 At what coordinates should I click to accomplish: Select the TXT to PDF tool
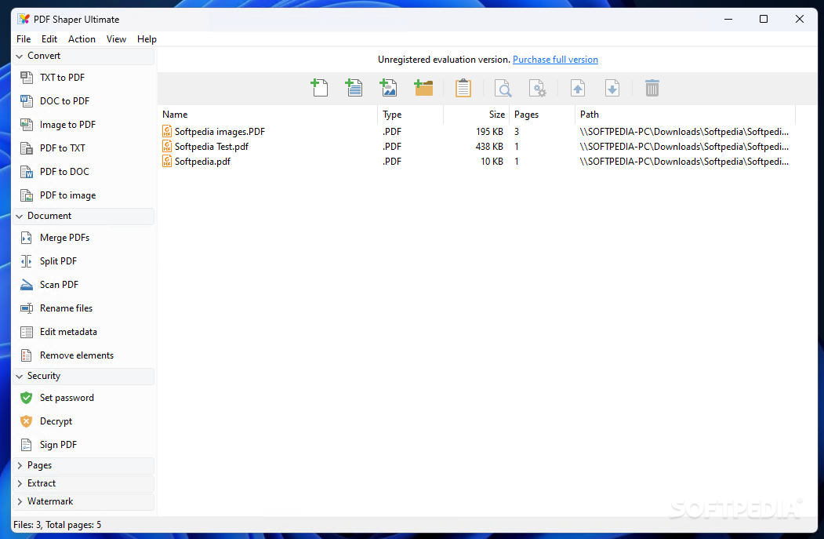pos(83,78)
